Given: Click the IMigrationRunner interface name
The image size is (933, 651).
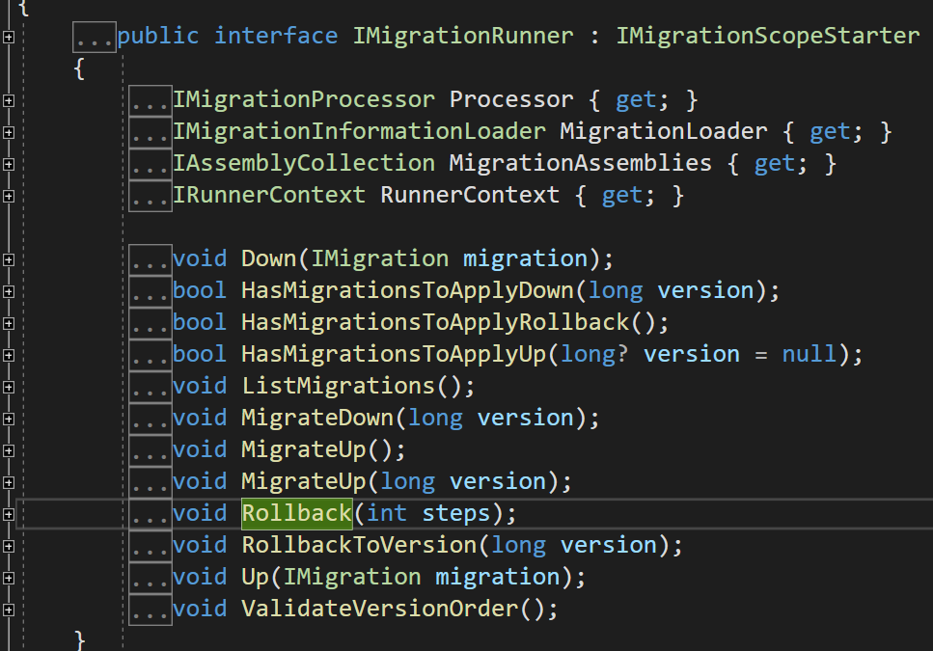Looking at the screenshot, I should click(x=462, y=37).
